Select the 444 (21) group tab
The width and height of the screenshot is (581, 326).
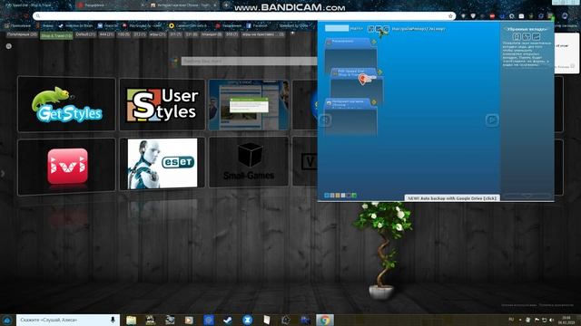tap(106, 34)
